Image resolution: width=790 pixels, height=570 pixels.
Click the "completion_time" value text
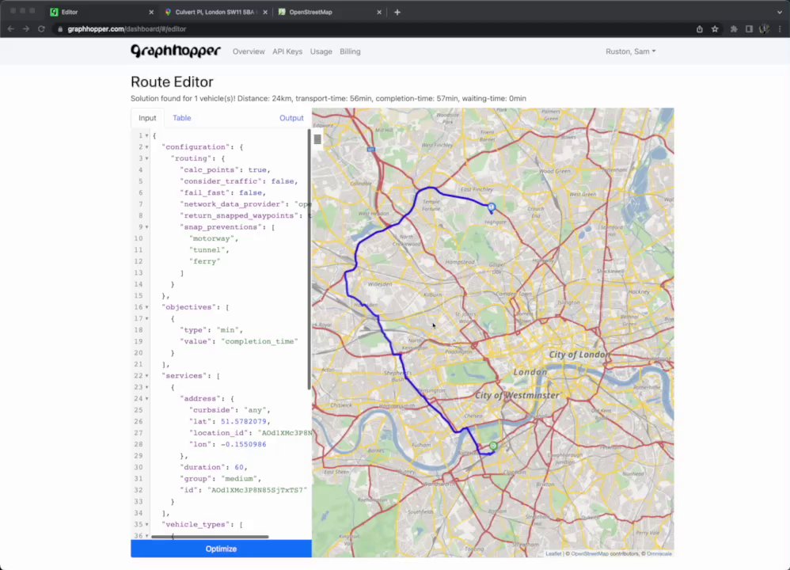[260, 342]
